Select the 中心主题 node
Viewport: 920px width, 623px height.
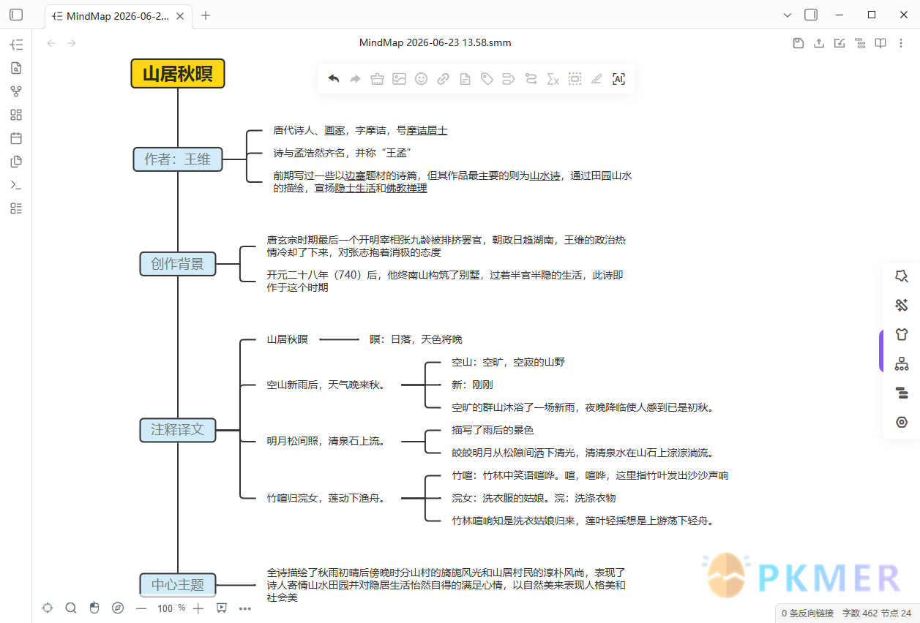pos(178,585)
